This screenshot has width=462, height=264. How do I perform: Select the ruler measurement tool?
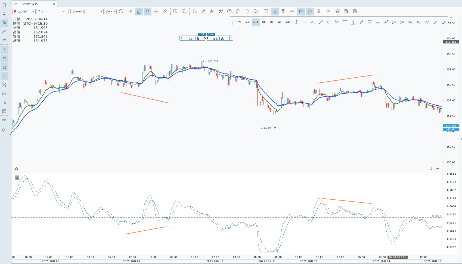(165, 11)
